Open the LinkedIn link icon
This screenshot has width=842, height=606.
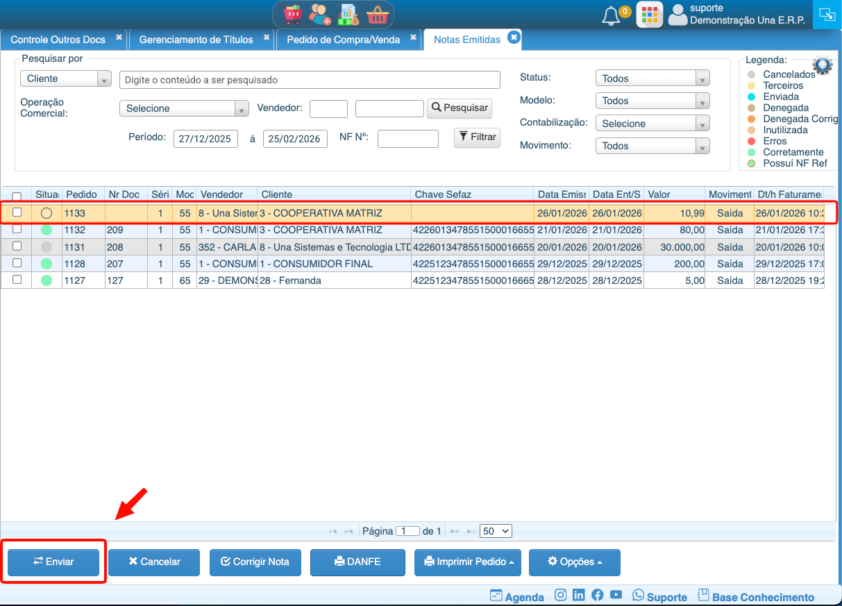579,595
